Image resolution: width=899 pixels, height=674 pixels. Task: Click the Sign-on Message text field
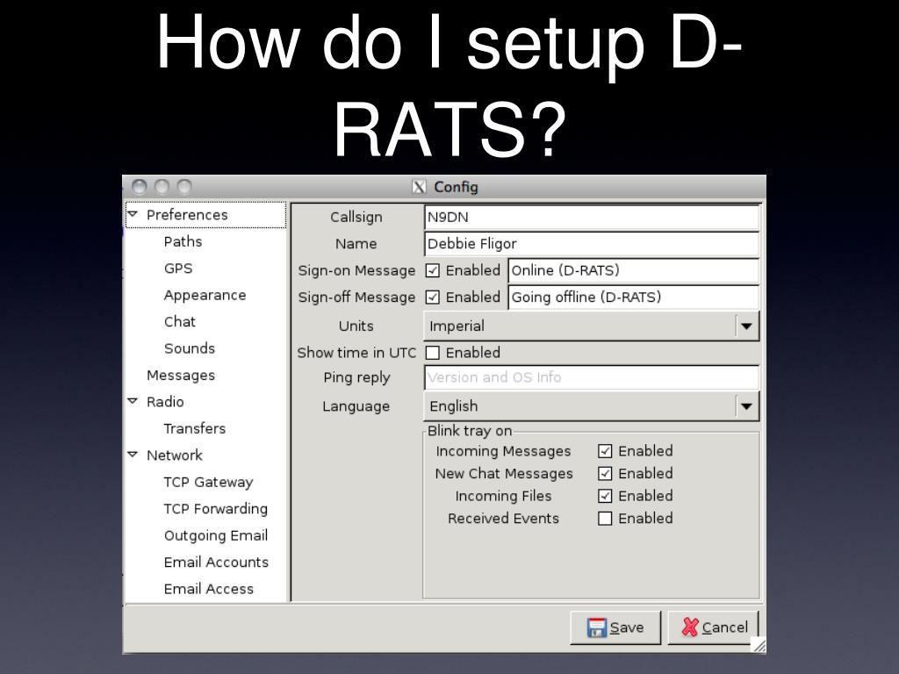coord(634,270)
